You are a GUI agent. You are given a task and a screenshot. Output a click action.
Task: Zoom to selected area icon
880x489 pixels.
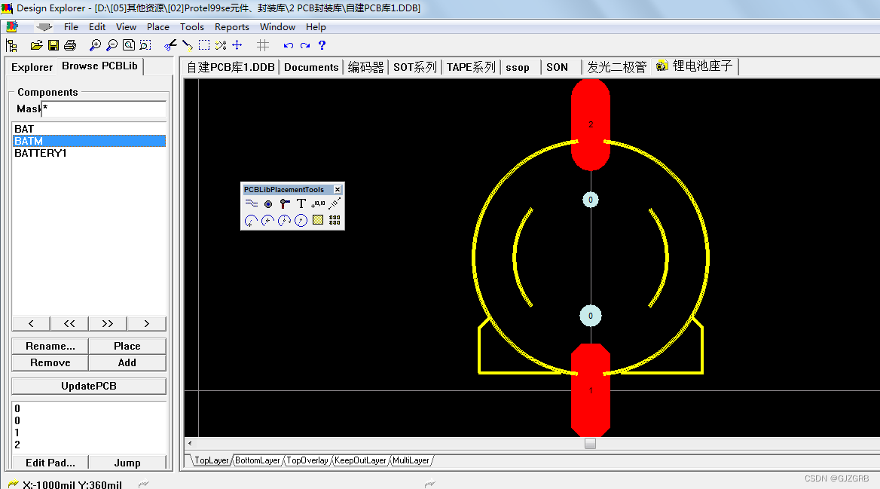click(145, 45)
